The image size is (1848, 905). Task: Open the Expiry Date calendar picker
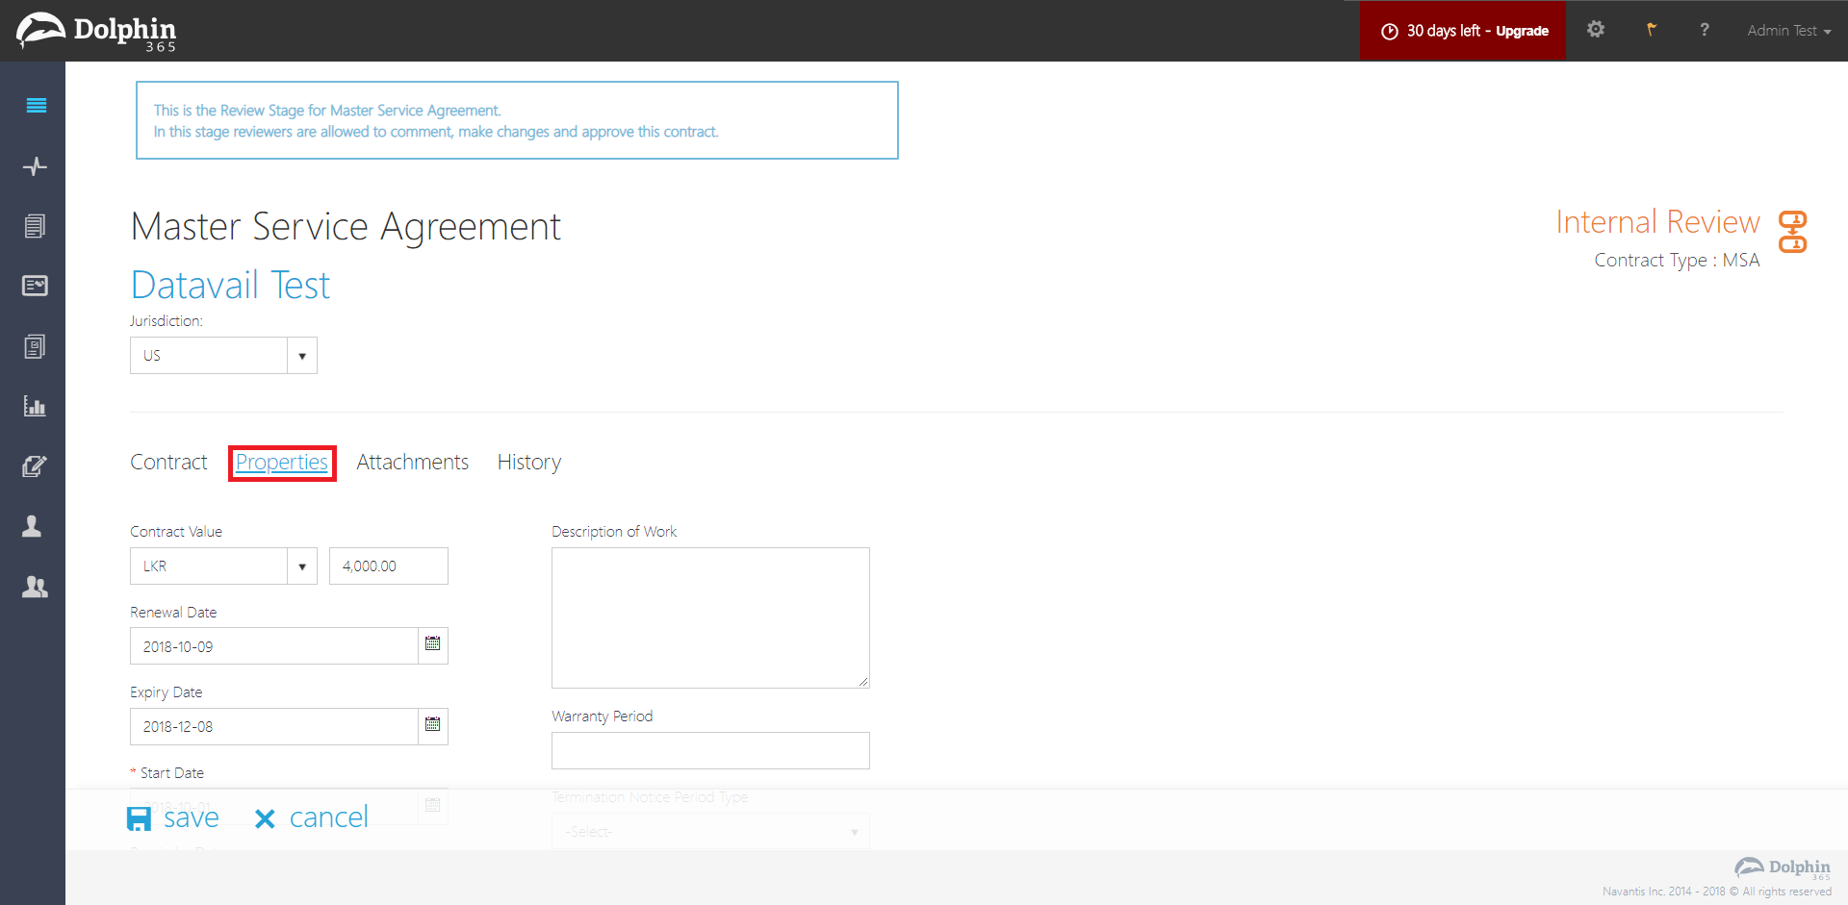[x=433, y=726]
